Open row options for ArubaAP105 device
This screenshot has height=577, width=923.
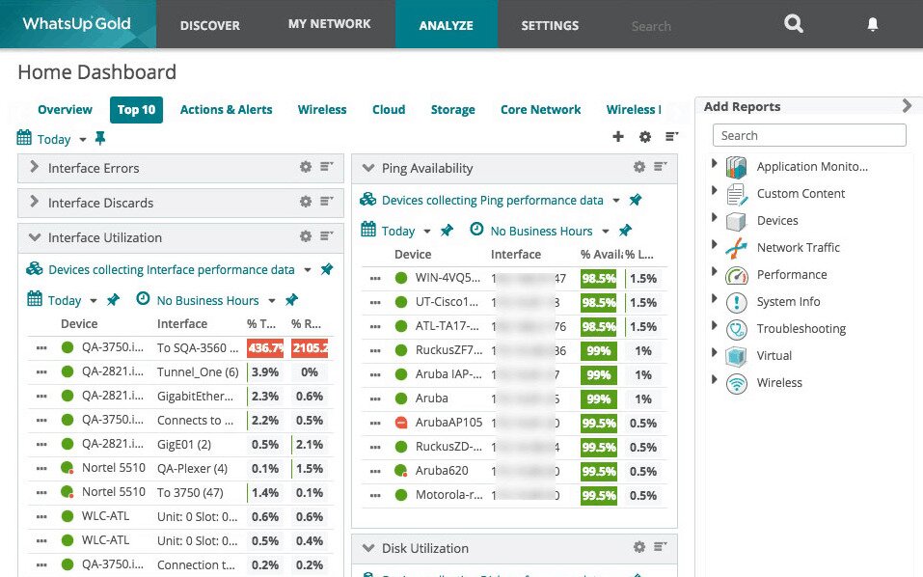tap(375, 423)
